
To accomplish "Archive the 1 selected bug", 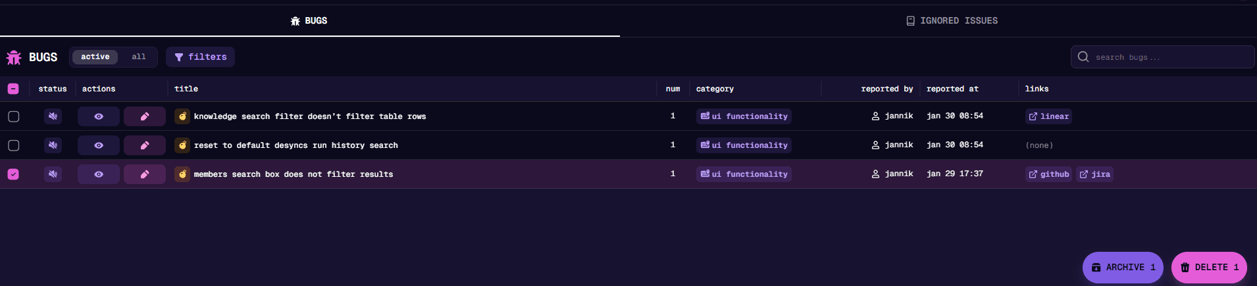I will coord(1123,268).
